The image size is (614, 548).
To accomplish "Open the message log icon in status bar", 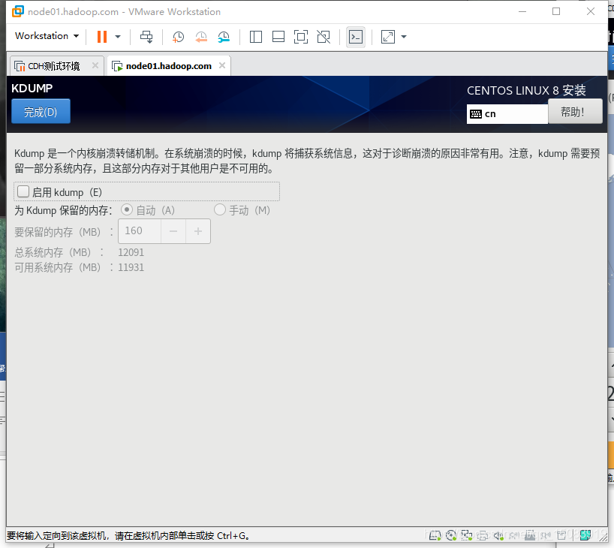I will pyautogui.click(x=585, y=535).
